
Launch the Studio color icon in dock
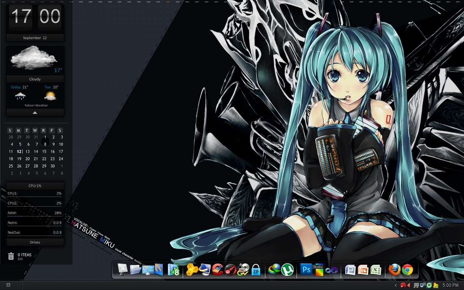tap(318, 270)
